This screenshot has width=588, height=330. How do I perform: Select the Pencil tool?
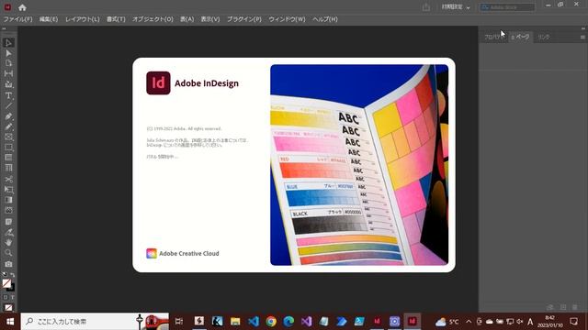coord(8,126)
